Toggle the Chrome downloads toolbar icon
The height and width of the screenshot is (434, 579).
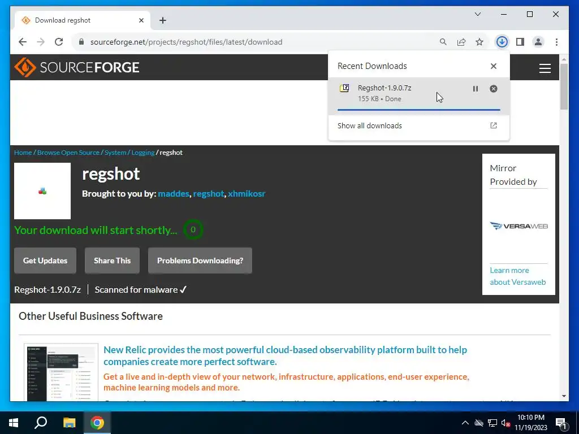(502, 42)
